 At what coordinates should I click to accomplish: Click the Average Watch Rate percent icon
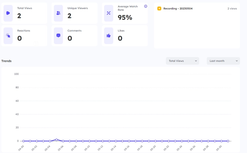(109, 13)
